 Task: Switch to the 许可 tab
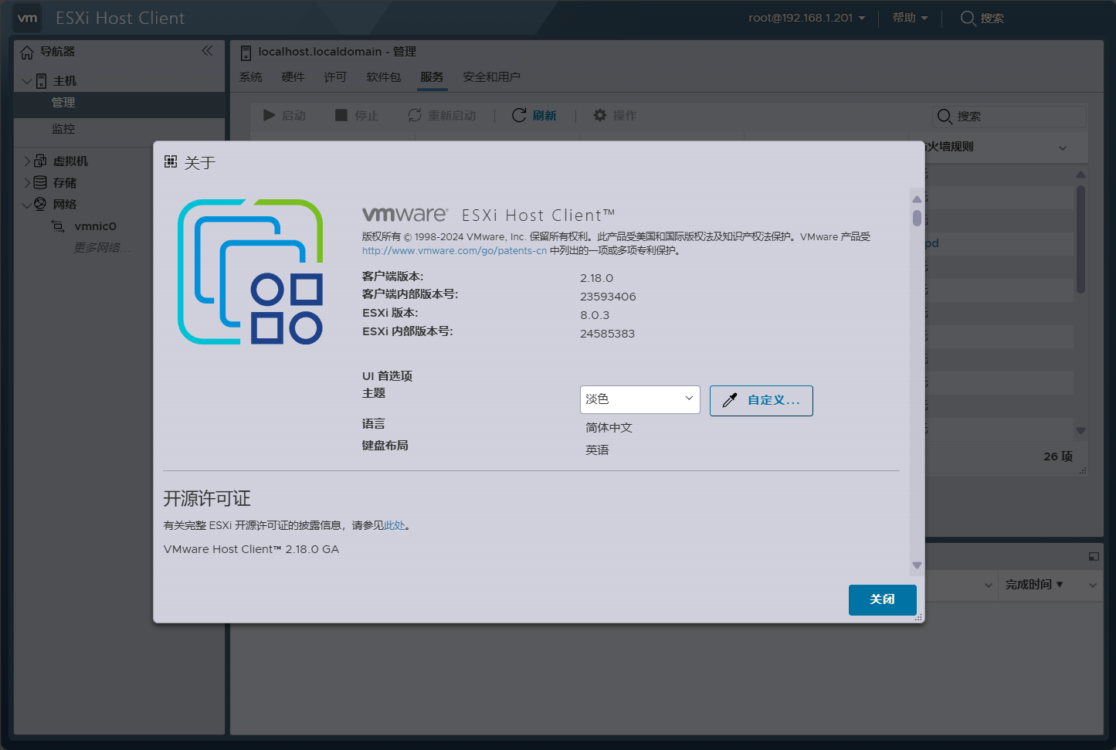click(x=335, y=77)
